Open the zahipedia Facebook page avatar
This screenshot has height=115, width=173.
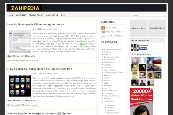pos(135,47)
